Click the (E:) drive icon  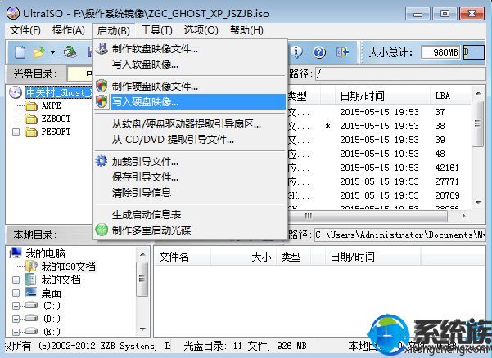pyautogui.click(x=31, y=331)
